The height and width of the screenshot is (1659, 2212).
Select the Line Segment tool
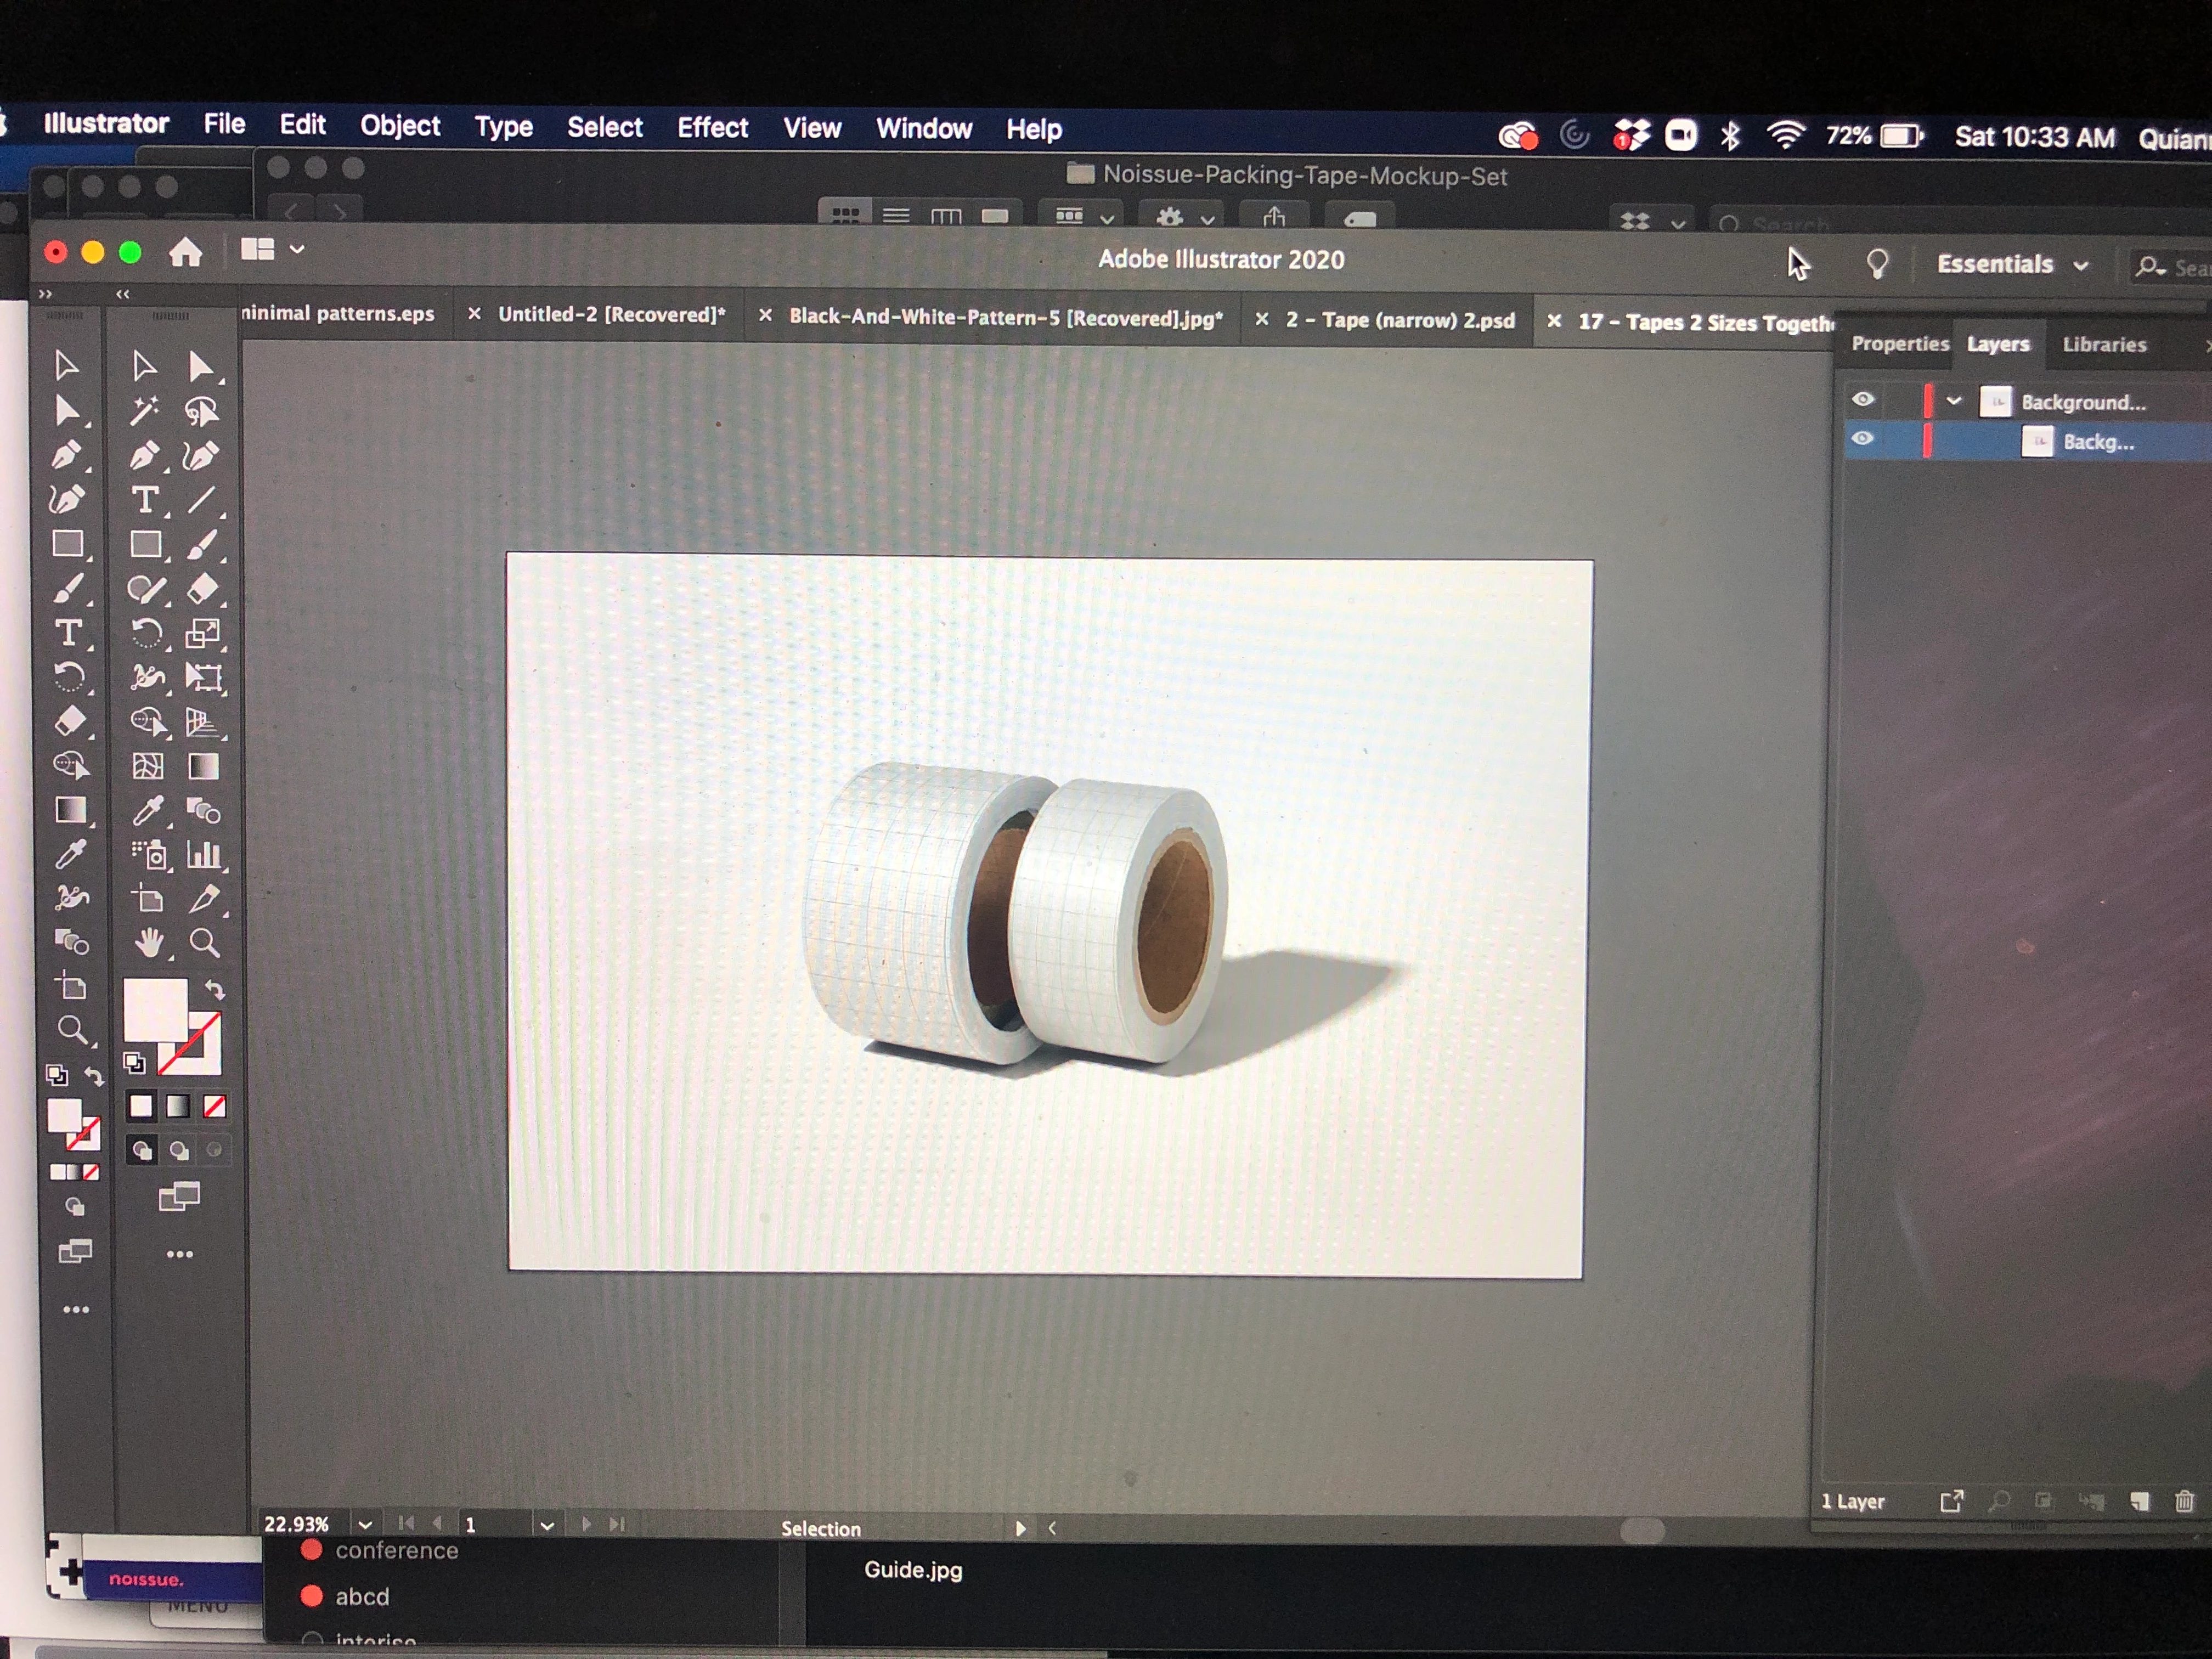[201, 499]
